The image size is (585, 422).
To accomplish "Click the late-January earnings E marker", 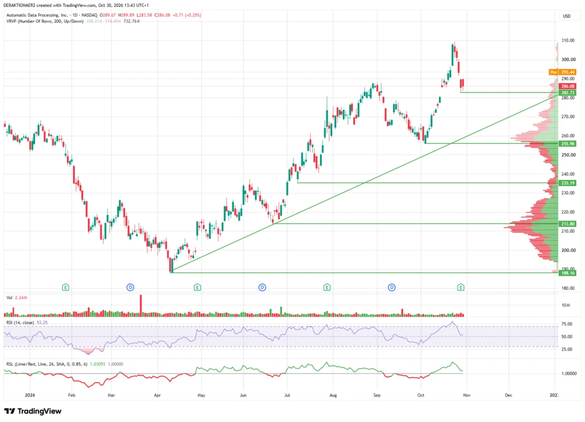I will point(66,288).
